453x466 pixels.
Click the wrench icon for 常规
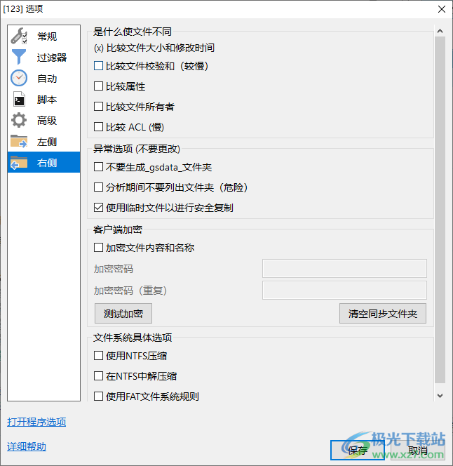pos(19,36)
